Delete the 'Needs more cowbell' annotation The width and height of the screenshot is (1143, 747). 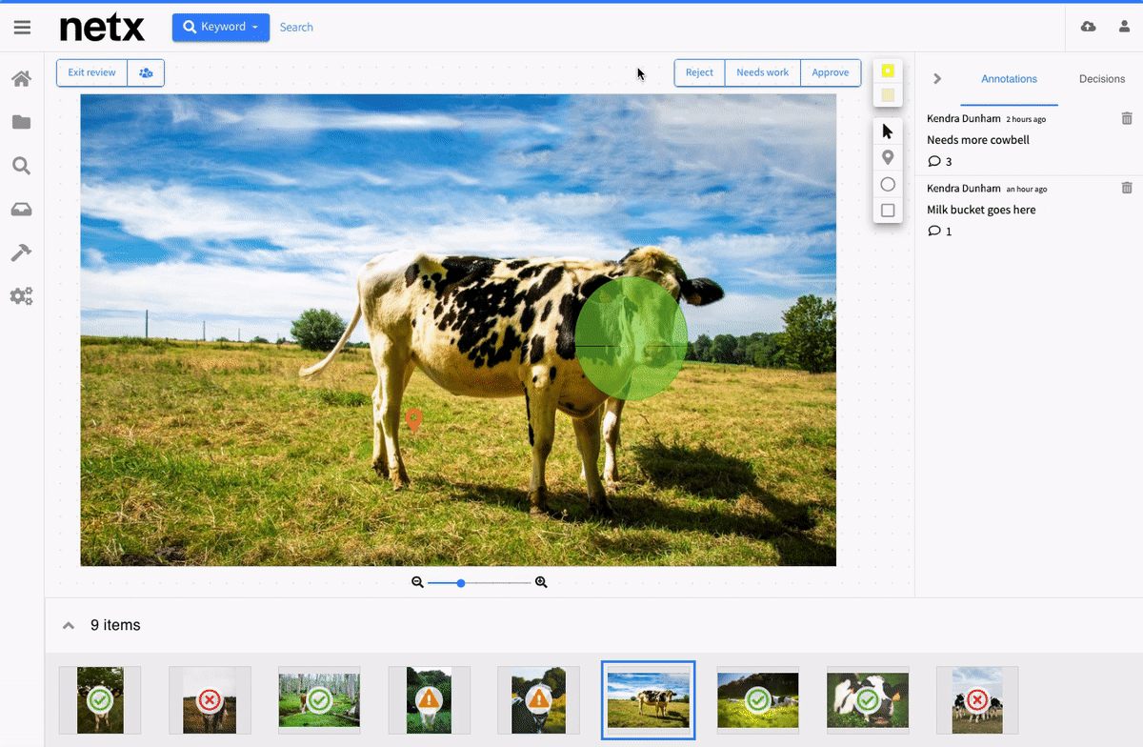pyautogui.click(x=1127, y=119)
